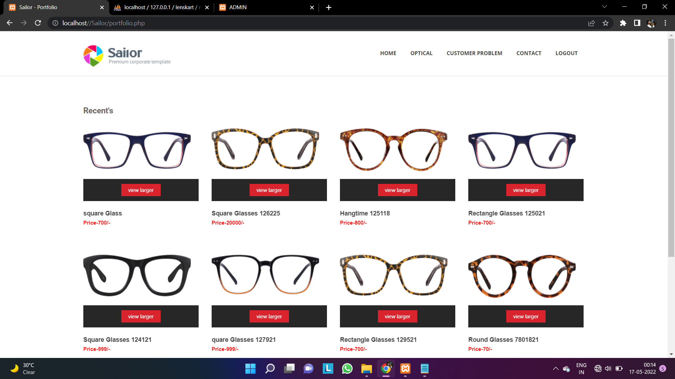Screen dimensions: 675x379
Task: Open the share page icon in address bar
Action: click(x=591, y=23)
